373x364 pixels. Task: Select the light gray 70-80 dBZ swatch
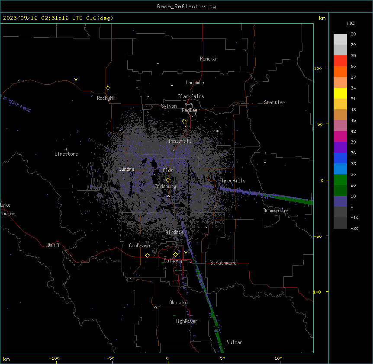[x=340, y=39]
